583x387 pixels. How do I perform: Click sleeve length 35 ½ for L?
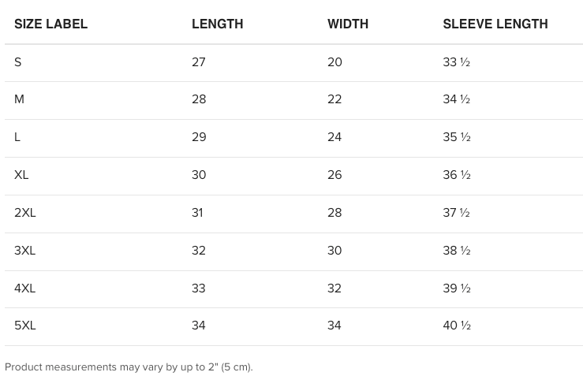(x=456, y=137)
